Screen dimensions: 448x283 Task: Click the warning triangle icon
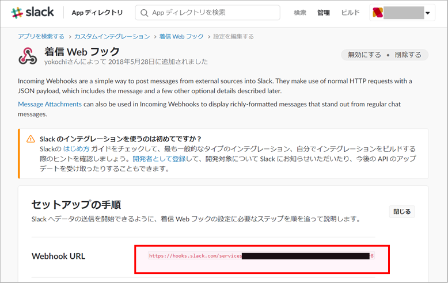pos(31,139)
